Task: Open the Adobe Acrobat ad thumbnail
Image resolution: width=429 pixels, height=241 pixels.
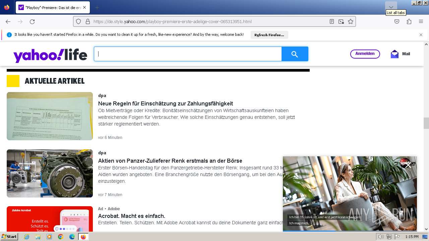Action: coord(50,219)
